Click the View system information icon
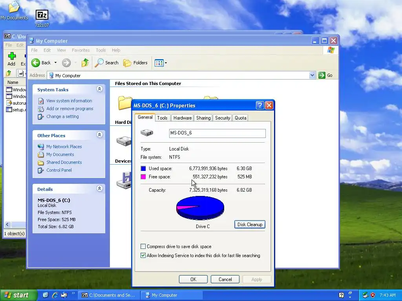The height and width of the screenshot is (301, 402). (41, 101)
